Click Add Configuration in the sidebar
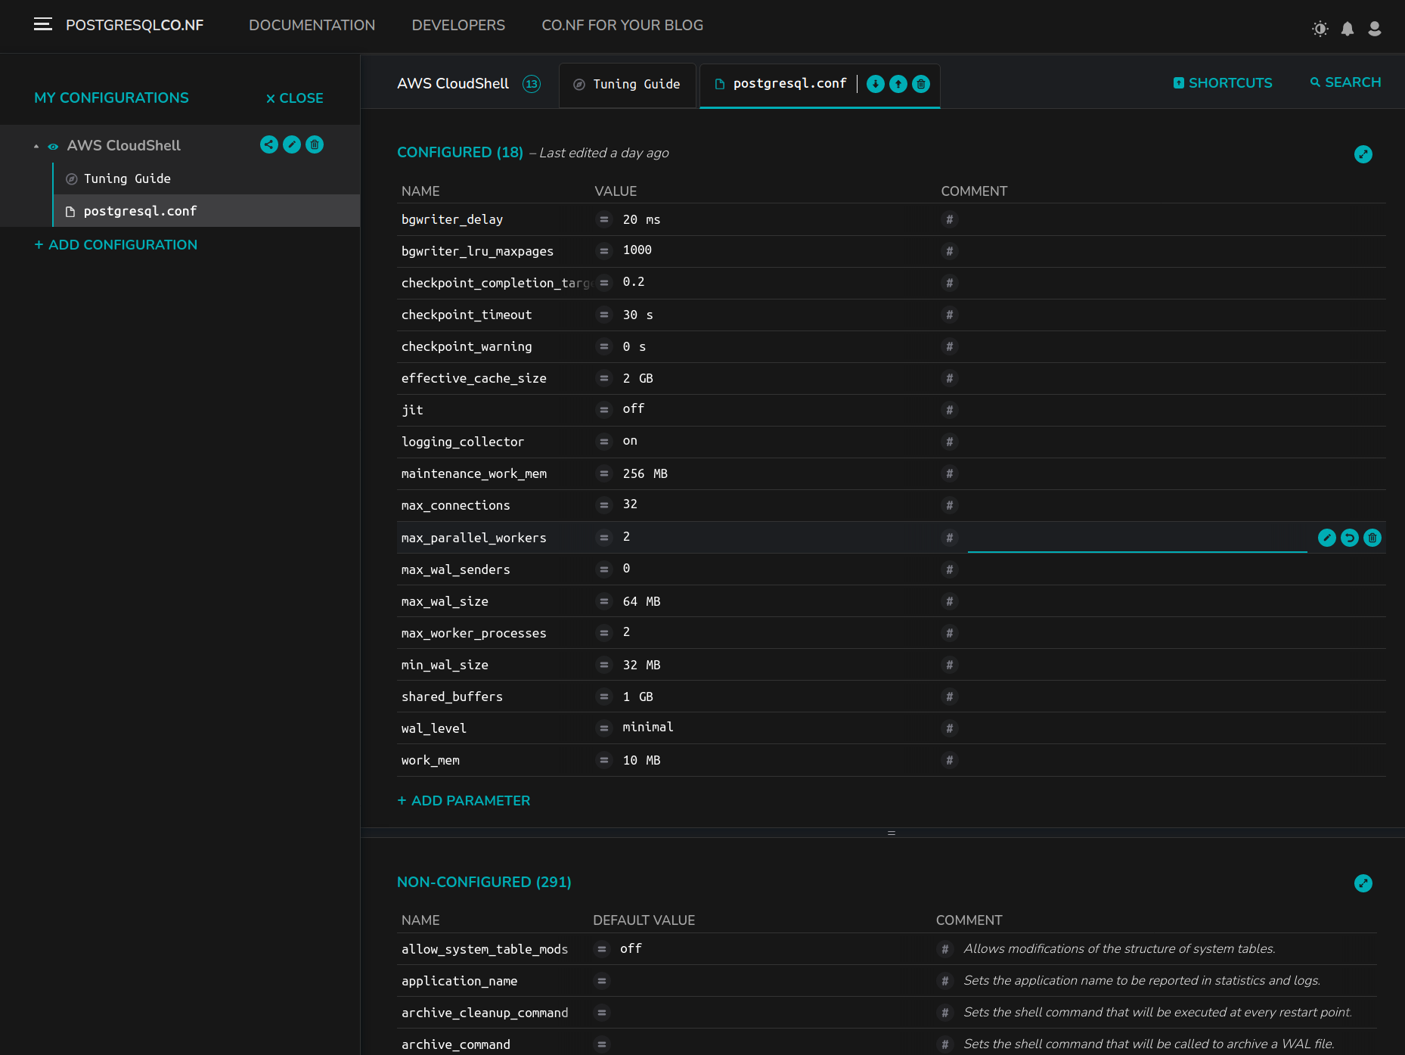 [x=116, y=245]
